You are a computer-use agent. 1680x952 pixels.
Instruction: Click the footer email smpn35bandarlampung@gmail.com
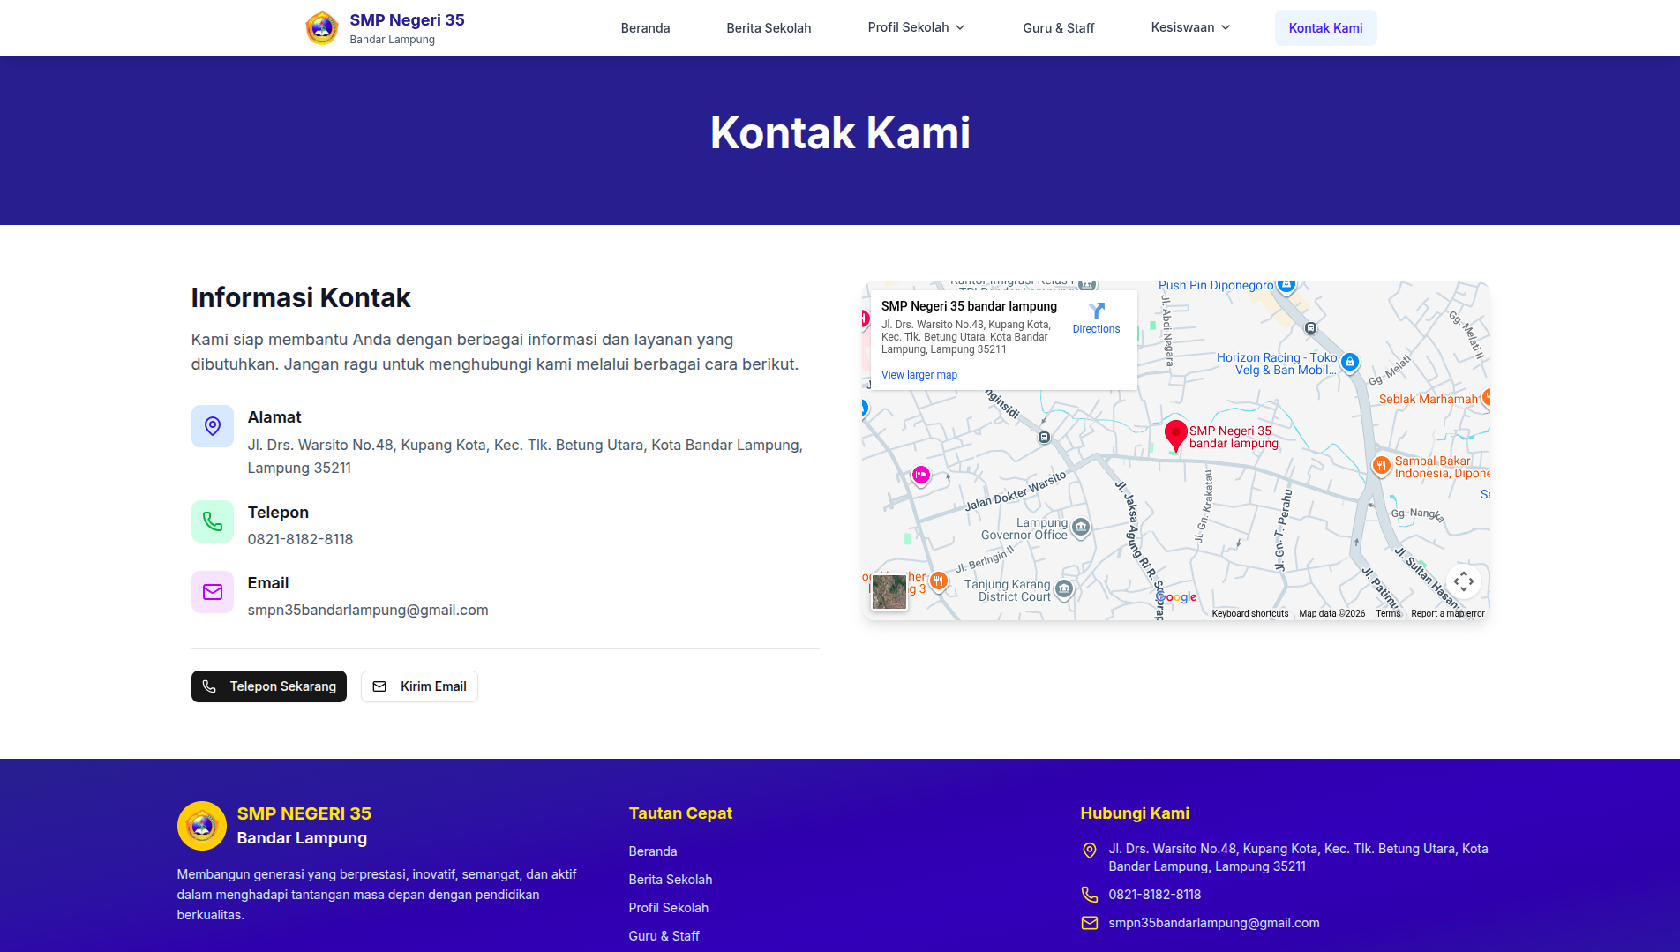[1214, 923]
